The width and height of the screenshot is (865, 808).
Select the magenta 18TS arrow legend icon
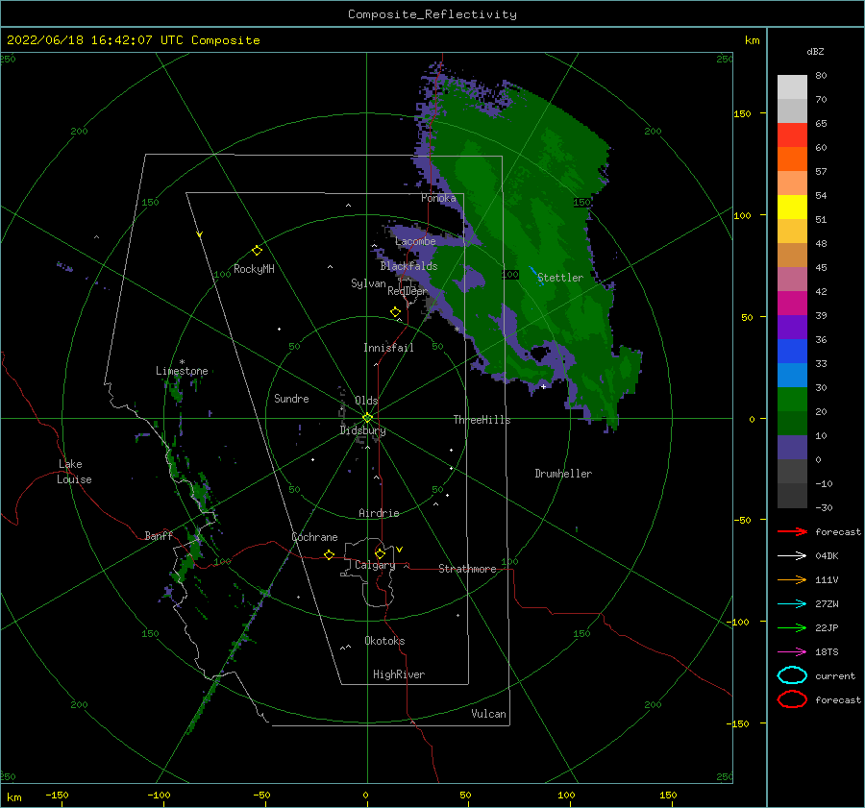click(792, 652)
